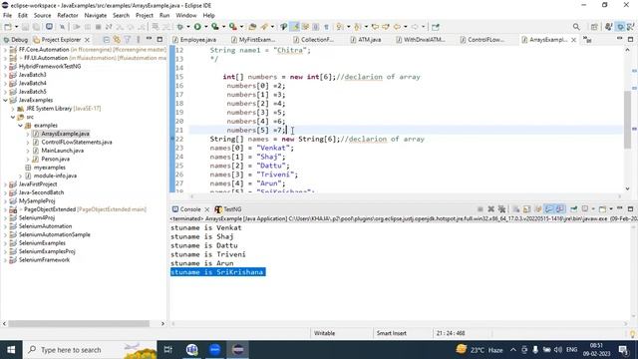The image size is (638, 359).
Task: Open the Open Console dropdown arrow
Action: pyautogui.click(x=611, y=209)
